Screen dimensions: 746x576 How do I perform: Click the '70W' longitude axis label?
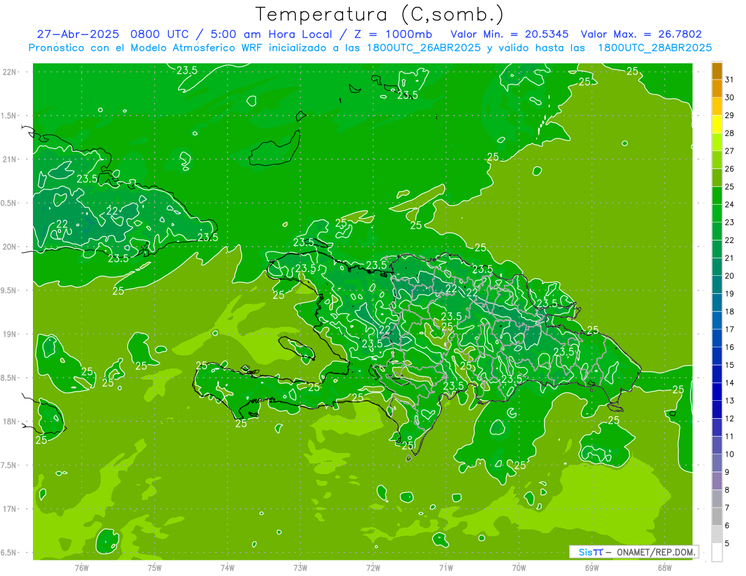(x=519, y=568)
